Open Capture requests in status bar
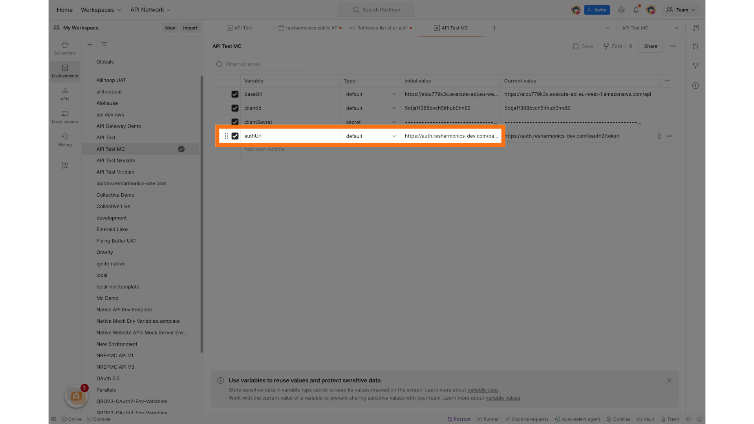Image resolution: width=754 pixels, height=424 pixels. click(x=527, y=419)
